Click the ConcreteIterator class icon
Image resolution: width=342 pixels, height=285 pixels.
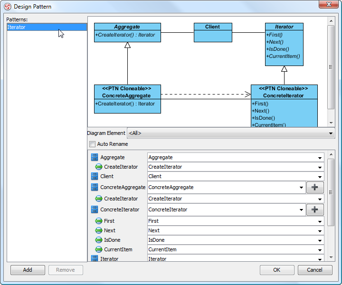tap(95, 209)
